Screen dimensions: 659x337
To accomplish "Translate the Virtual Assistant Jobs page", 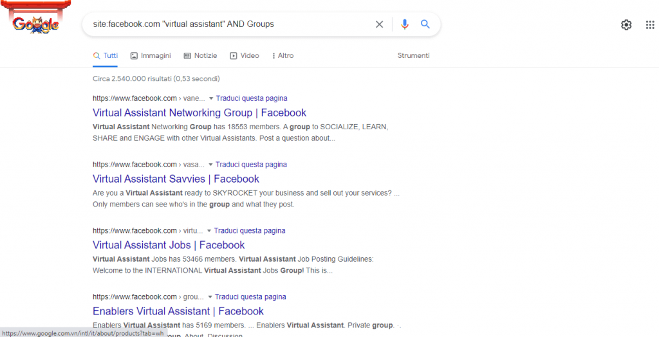I will click(250, 230).
